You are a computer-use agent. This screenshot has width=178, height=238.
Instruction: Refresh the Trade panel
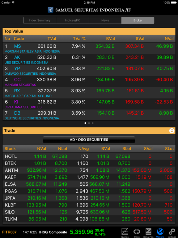click(172, 130)
